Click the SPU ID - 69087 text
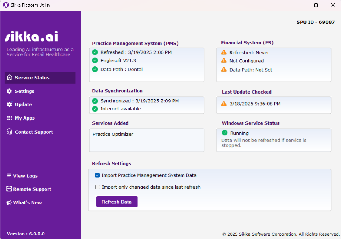 point(315,22)
